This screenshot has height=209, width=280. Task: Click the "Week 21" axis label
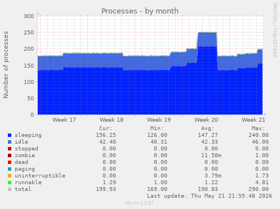254,120
